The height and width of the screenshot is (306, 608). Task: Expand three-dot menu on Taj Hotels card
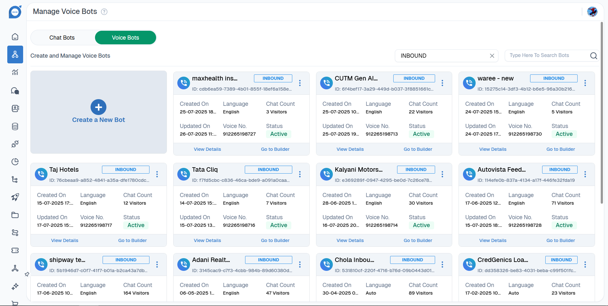[157, 174]
